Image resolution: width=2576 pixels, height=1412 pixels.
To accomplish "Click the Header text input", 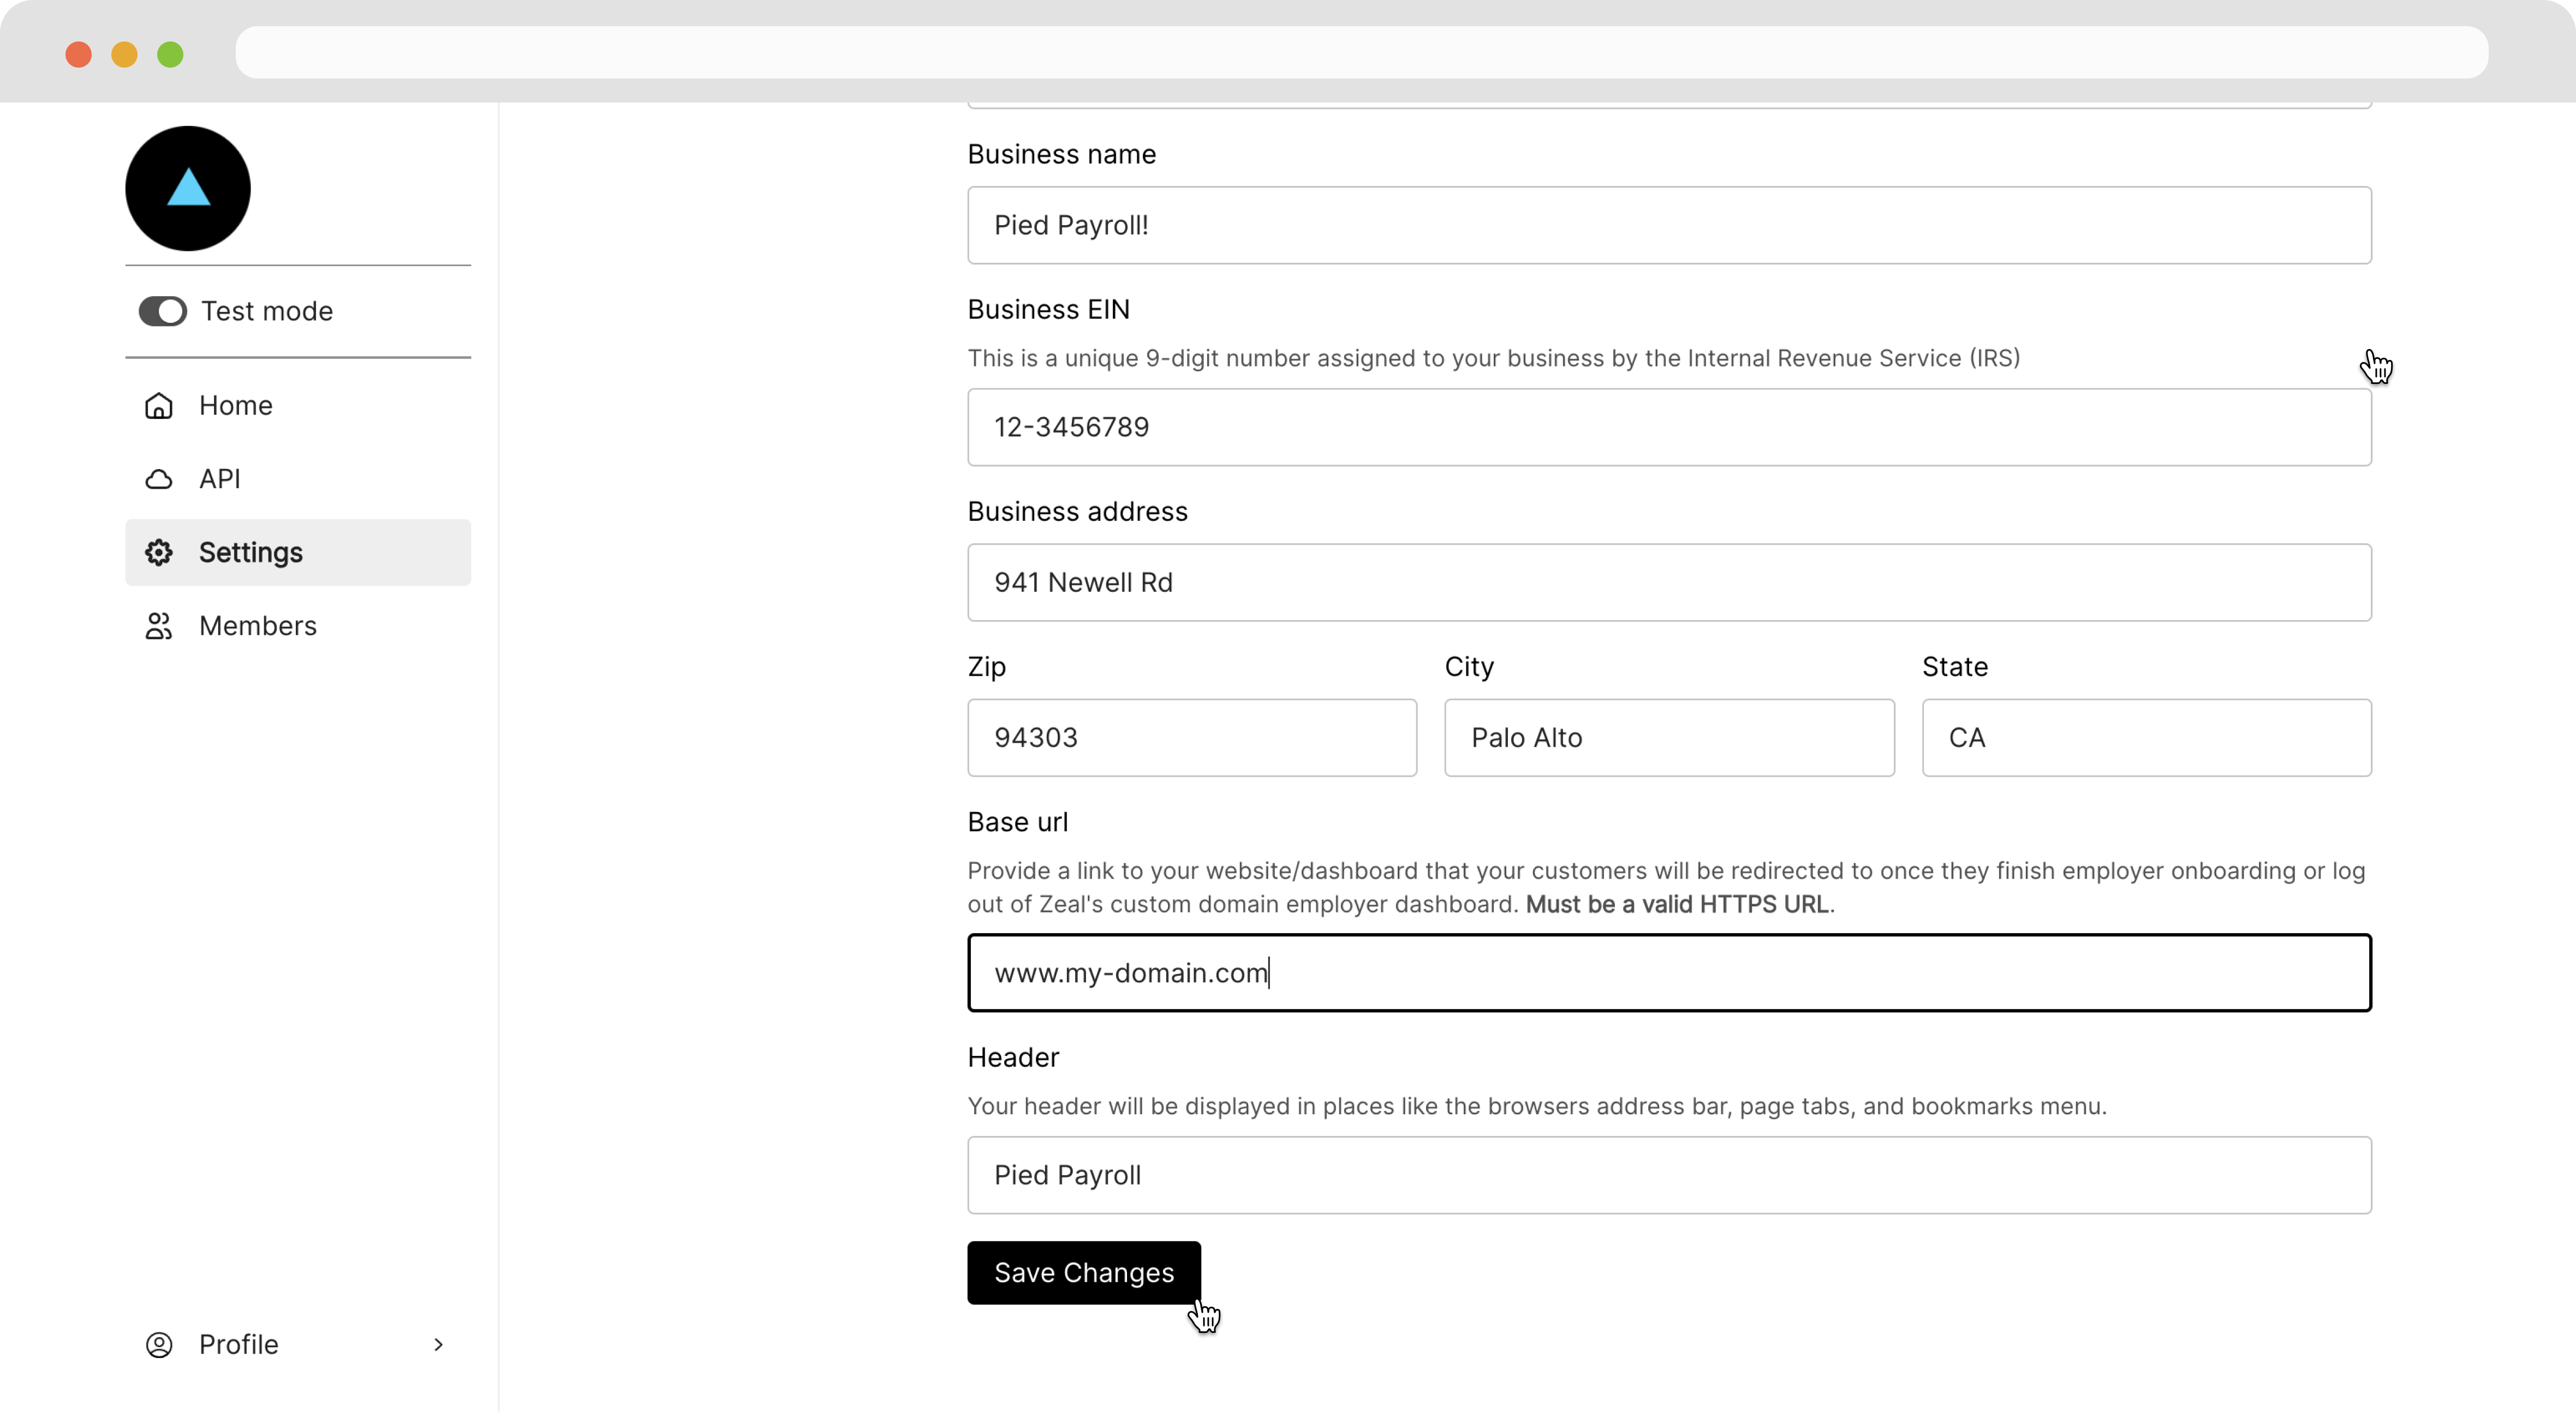I will pyautogui.click(x=1669, y=1175).
